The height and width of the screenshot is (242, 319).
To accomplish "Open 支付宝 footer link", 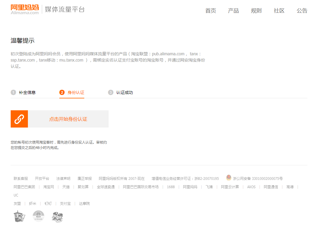I will (x=65, y=204).
